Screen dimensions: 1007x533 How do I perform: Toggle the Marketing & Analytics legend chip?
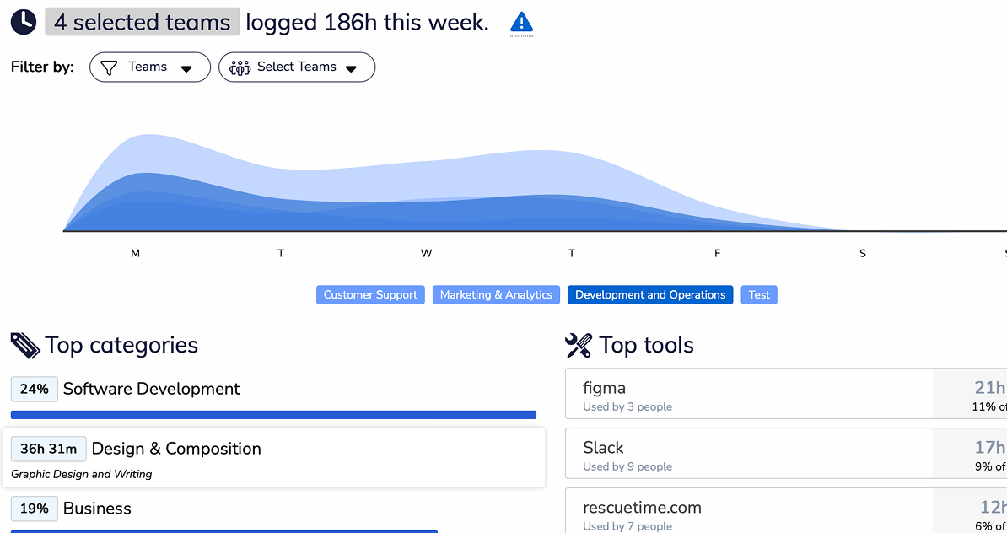pyautogui.click(x=496, y=295)
